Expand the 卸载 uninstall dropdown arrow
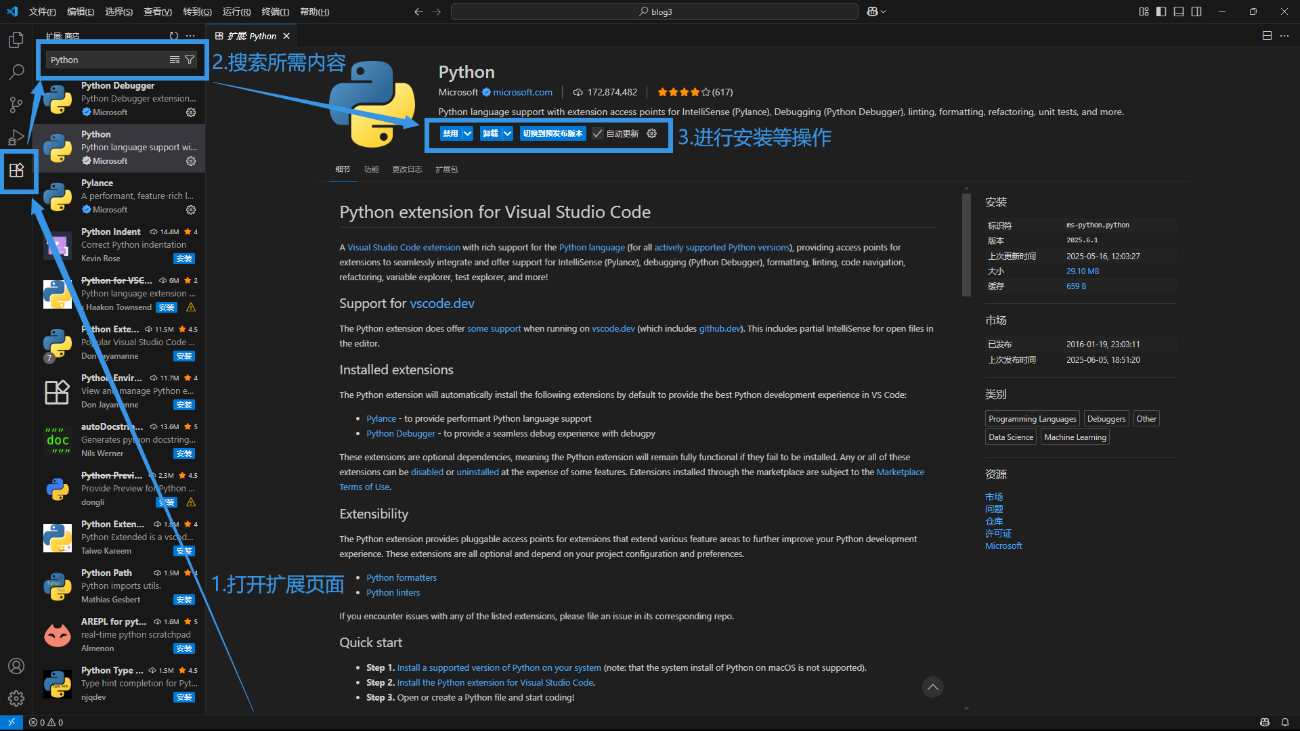 click(x=507, y=133)
